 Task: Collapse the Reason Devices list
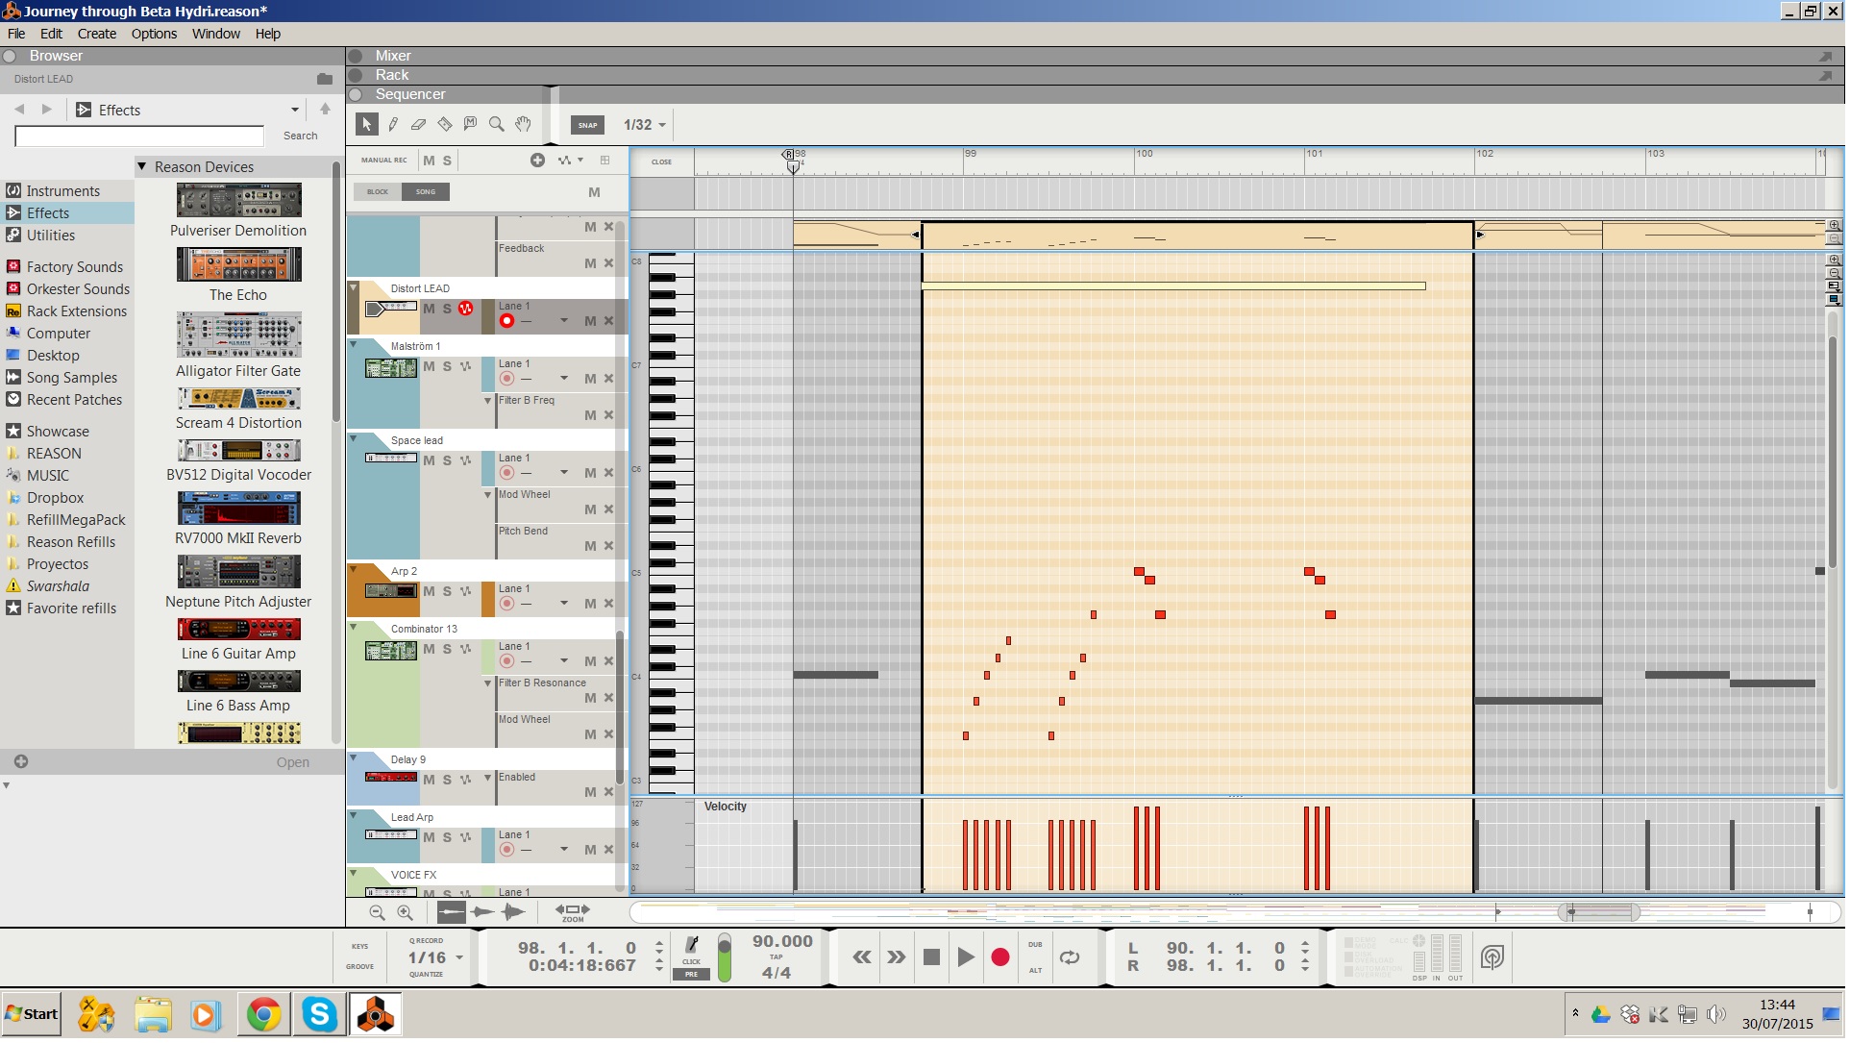point(142,167)
